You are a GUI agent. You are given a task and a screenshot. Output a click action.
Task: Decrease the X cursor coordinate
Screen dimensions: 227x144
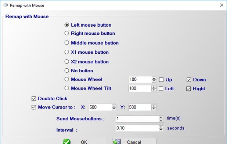[x=114, y=109]
